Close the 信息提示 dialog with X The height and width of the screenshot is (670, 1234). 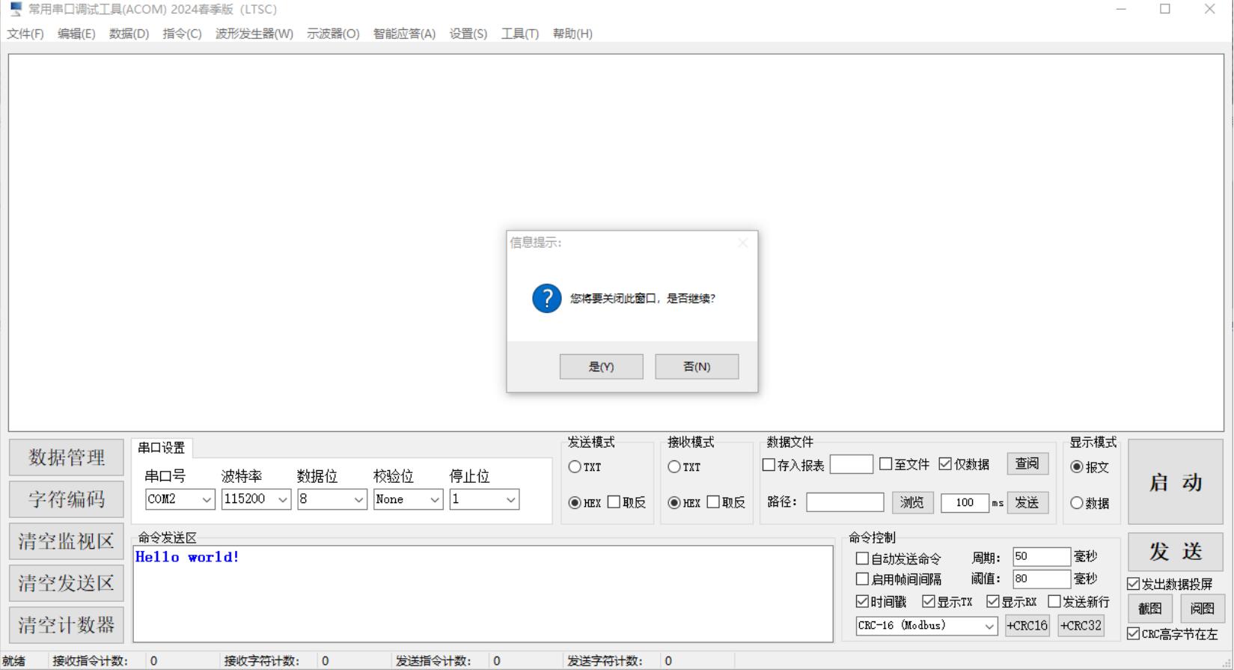[x=742, y=243]
